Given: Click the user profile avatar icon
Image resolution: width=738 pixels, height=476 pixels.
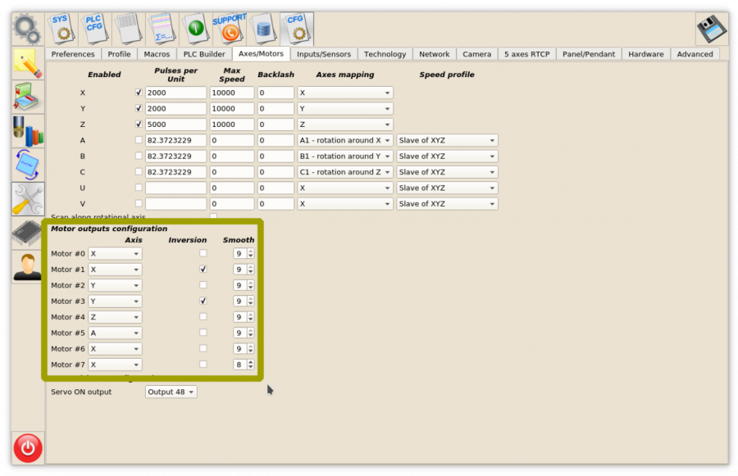Looking at the screenshot, I should click(x=28, y=265).
